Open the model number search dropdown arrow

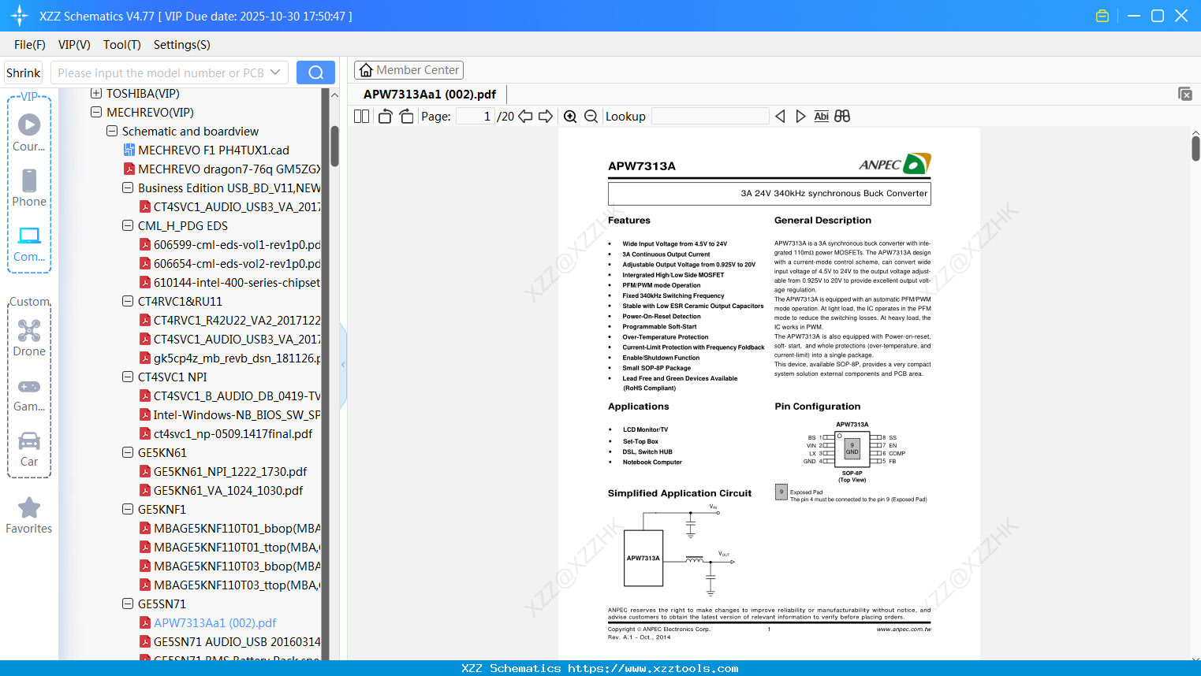coord(275,72)
